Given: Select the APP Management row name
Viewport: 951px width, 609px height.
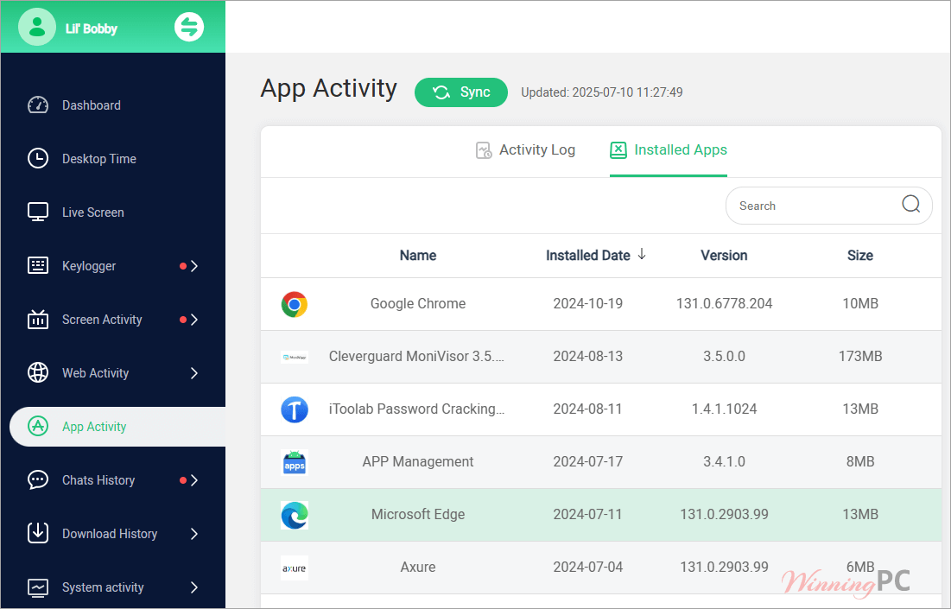Looking at the screenshot, I should (418, 461).
